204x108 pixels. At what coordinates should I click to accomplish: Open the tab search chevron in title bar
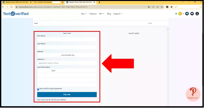(x=183, y=2)
